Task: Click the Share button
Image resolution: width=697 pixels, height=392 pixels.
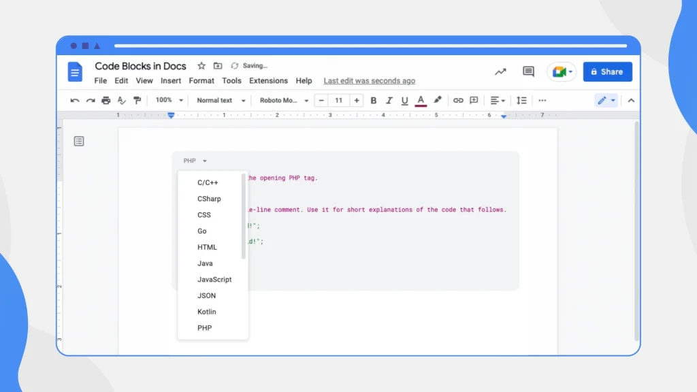Action: (608, 71)
